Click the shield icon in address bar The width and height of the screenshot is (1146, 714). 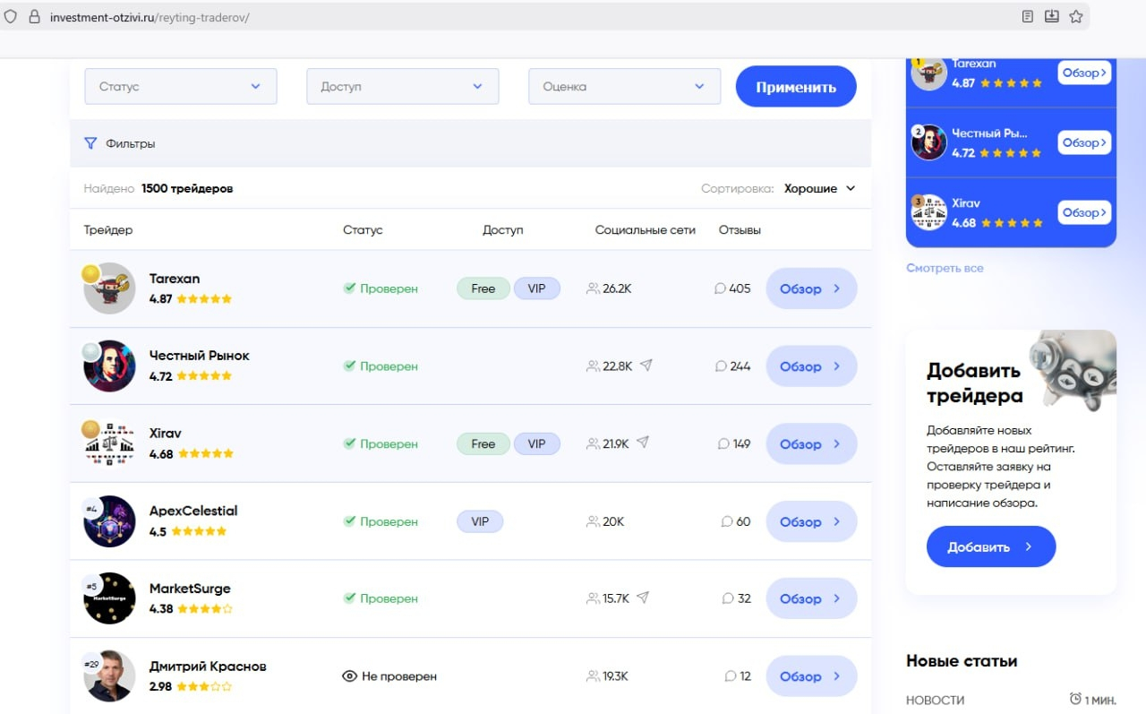coord(11,17)
